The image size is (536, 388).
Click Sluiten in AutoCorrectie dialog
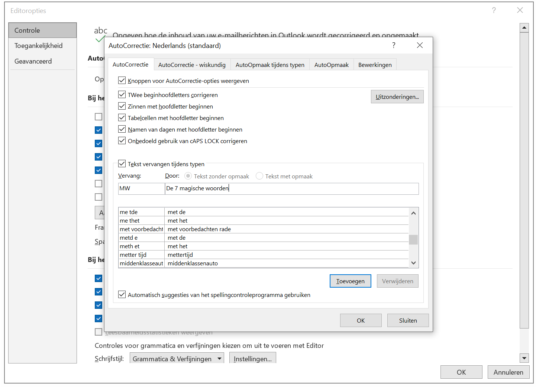click(x=408, y=320)
